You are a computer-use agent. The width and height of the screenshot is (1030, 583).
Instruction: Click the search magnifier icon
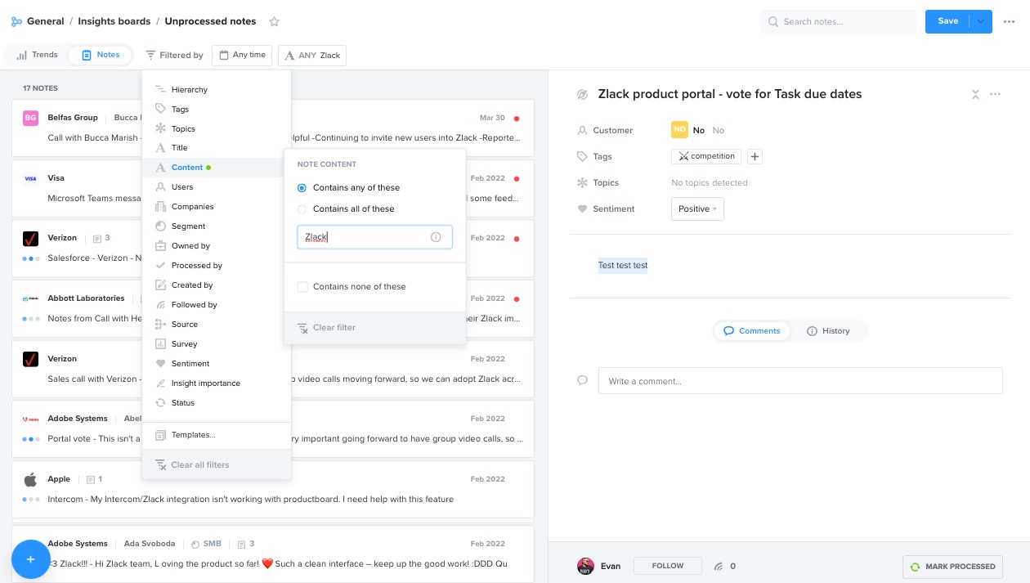[772, 21]
